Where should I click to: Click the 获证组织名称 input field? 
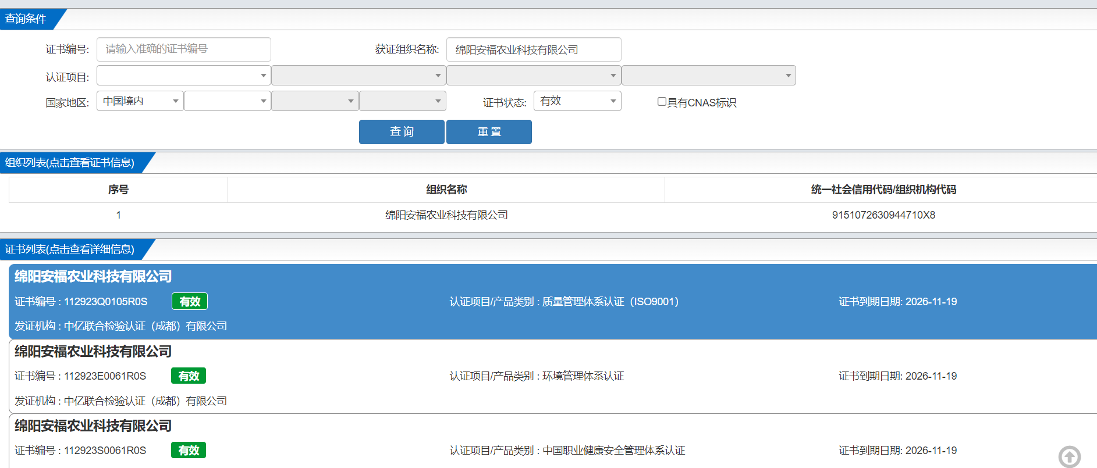[534, 49]
